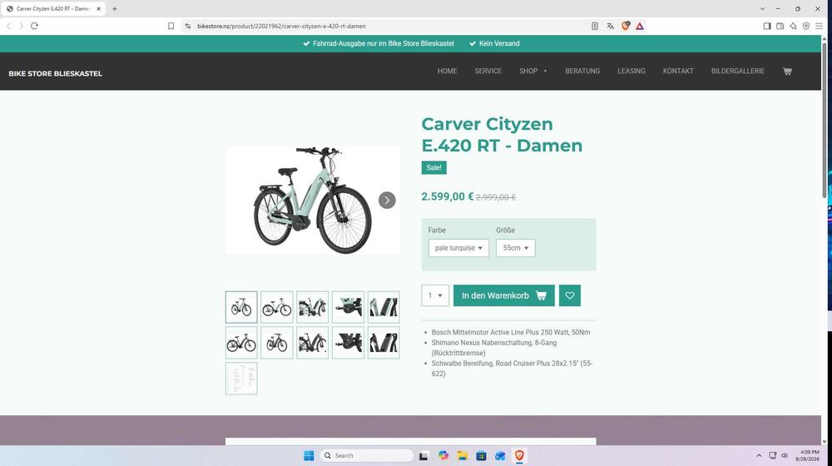Image resolution: width=832 pixels, height=466 pixels.
Task: Click the main product bike image
Action: [313, 201]
